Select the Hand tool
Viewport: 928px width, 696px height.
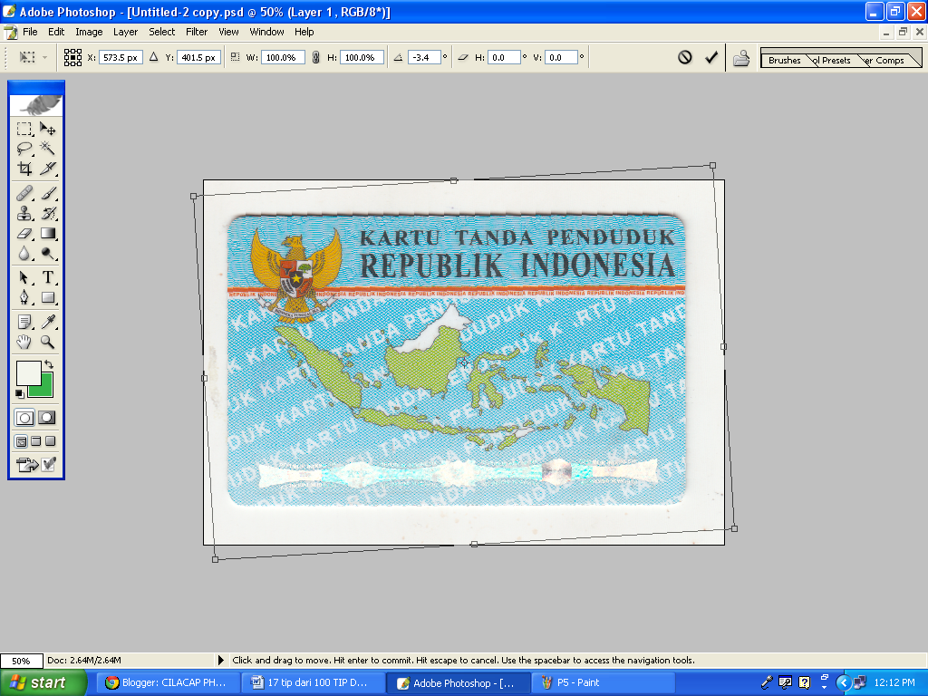pos(24,342)
